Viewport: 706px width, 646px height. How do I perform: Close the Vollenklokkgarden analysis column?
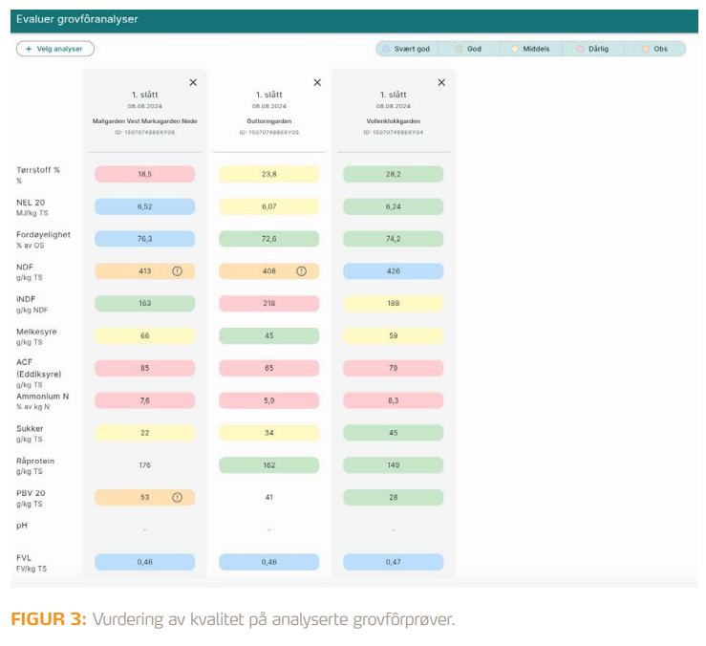pyautogui.click(x=441, y=82)
